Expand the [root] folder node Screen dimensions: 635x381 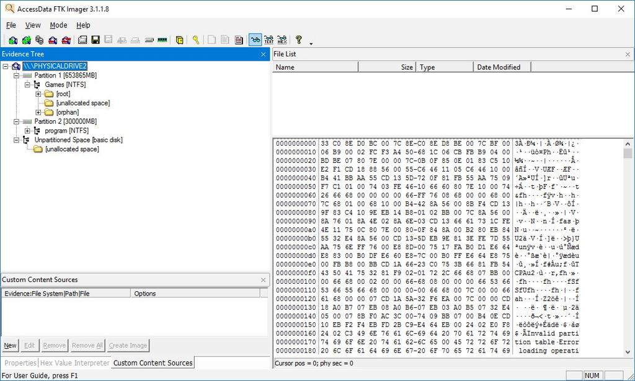pyautogui.click(x=38, y=94)
